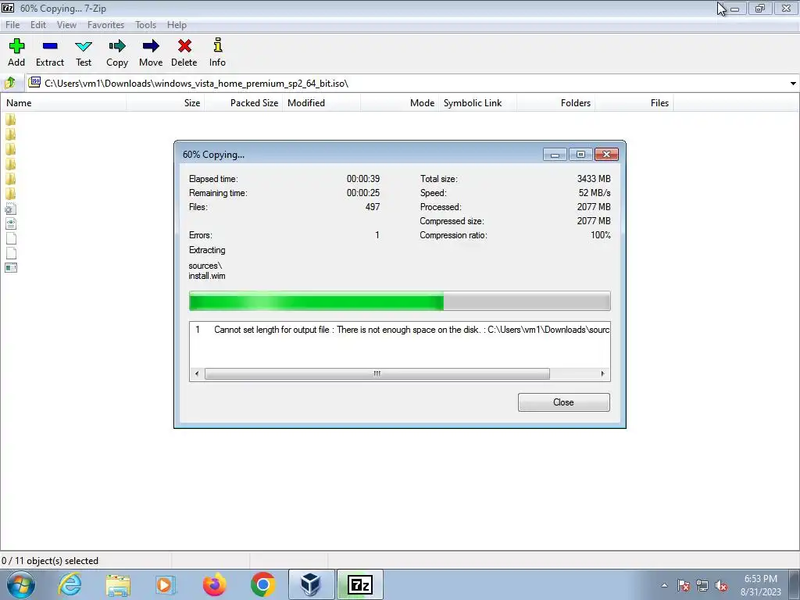800x600 pixels.
Task: Minimize the 60% Copying dialog
Action: click(555, 155)
